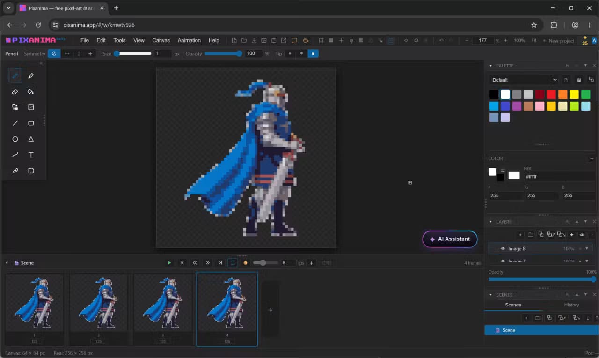Play the animation
This screenshot has width=599, height=358.
169,263
